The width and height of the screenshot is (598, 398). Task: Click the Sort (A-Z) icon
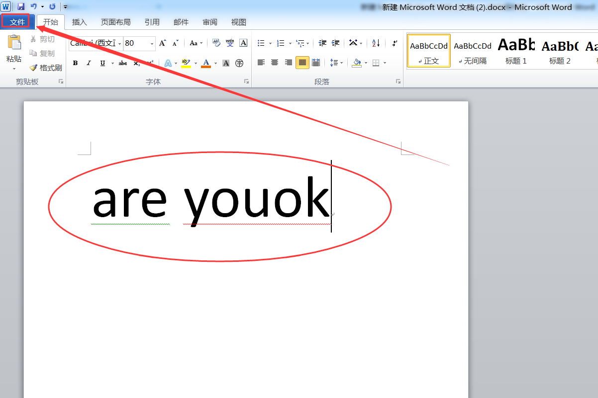coord(376,43)
